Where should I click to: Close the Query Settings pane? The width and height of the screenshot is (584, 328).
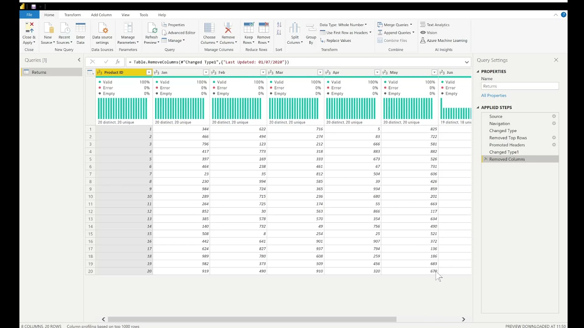click(556, 60)
